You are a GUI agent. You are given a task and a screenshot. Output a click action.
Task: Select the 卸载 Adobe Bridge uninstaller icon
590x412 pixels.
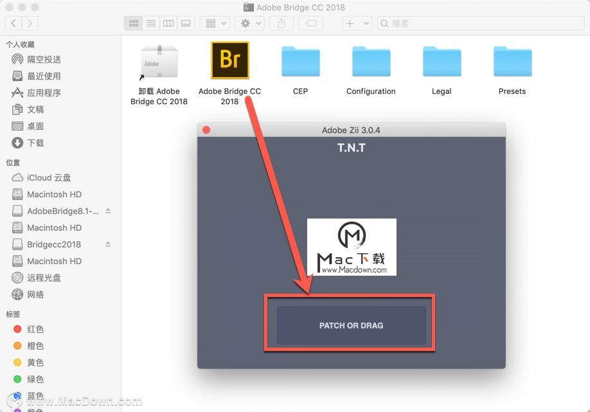(x=159, y=62)
